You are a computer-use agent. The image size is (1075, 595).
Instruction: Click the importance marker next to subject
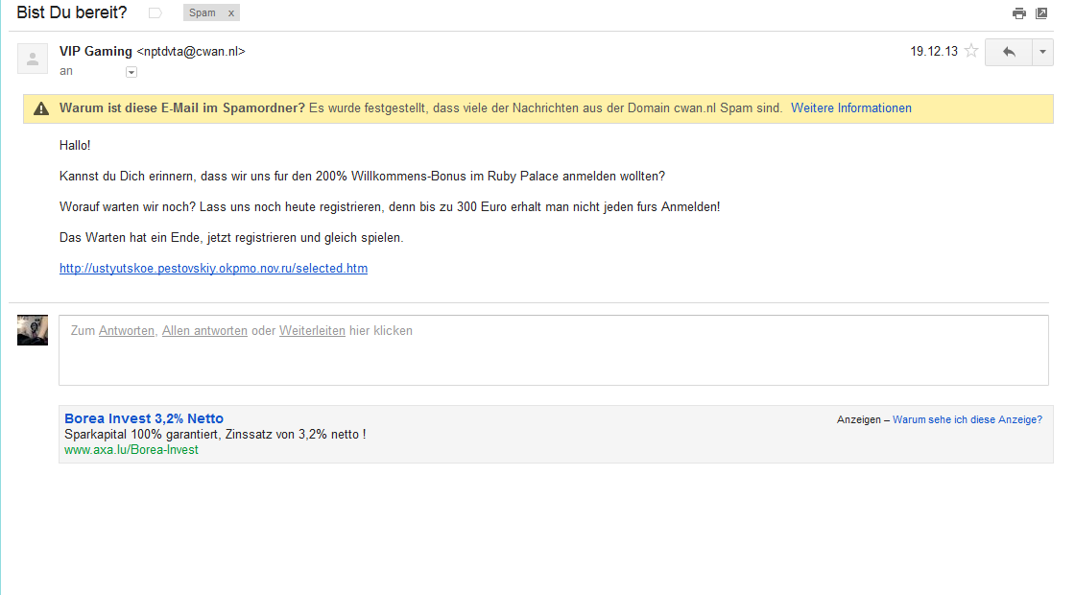(x=155, y=13)
